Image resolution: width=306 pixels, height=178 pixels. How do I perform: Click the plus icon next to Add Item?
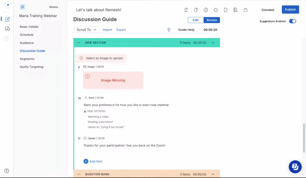[x=86, y=161]
